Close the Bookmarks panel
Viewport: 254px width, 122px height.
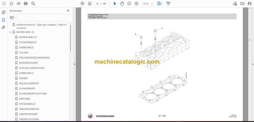tap(68, 11)
